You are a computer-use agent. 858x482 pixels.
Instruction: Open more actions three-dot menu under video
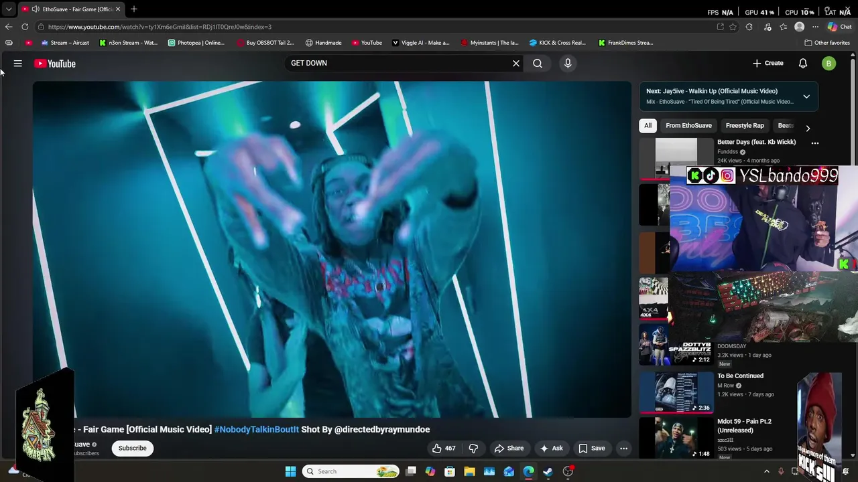click(x=623, y=449)
